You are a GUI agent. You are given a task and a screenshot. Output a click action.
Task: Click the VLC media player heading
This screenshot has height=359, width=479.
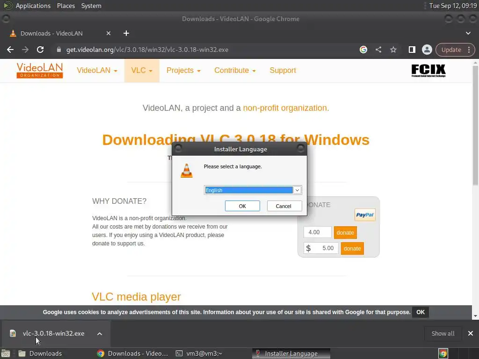click(136, 297)
